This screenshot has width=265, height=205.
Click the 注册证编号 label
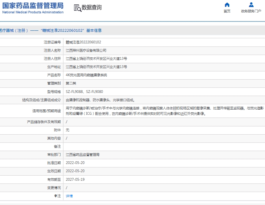tap(52, 42)
